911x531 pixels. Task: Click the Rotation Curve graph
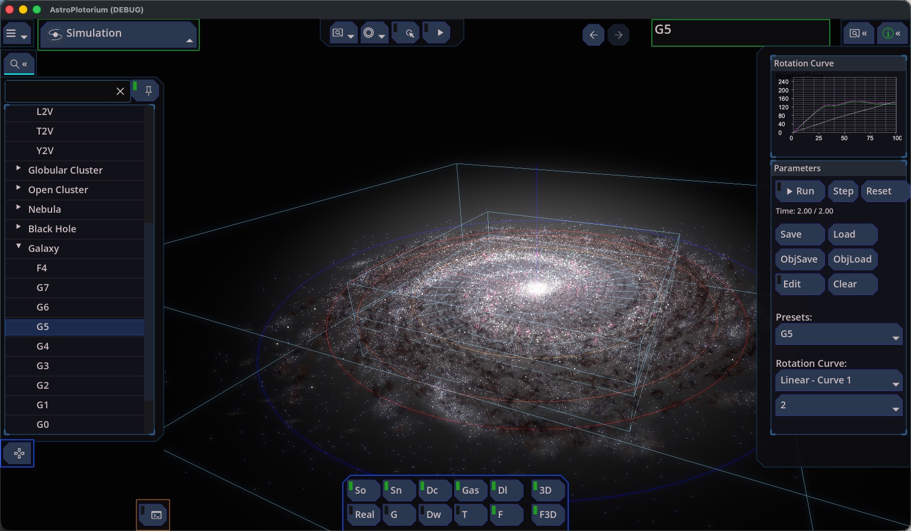[x=839, y=107]
